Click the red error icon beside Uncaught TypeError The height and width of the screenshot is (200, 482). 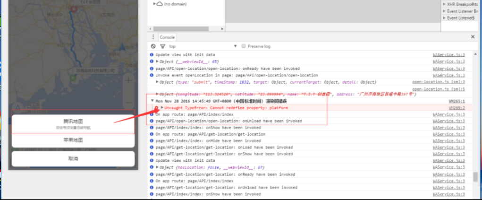pyautogui.click(x=157, y=108)
